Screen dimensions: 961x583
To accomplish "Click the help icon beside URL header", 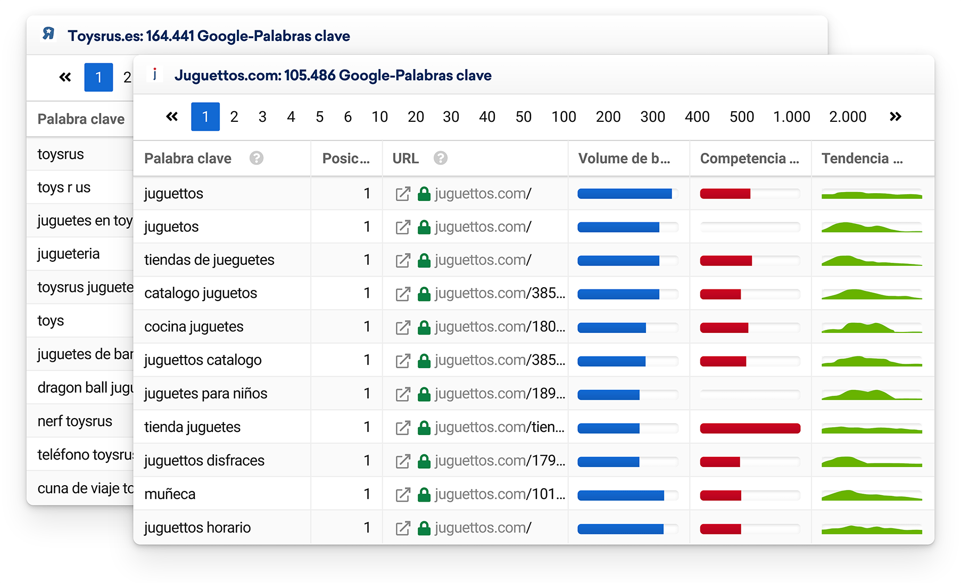I will (x=440, y=159).
